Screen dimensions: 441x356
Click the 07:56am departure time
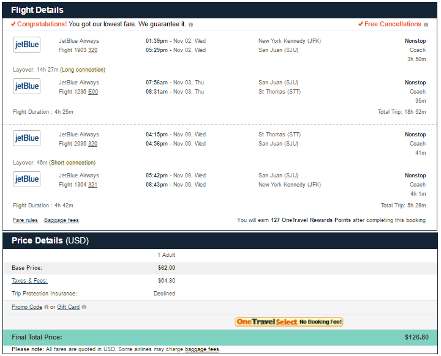(x=156, y=83)
